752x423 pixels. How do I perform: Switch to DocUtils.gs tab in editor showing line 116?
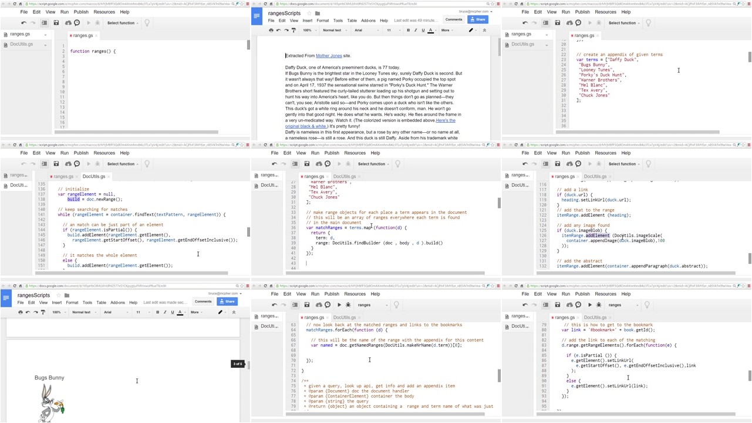coord(595,176)
